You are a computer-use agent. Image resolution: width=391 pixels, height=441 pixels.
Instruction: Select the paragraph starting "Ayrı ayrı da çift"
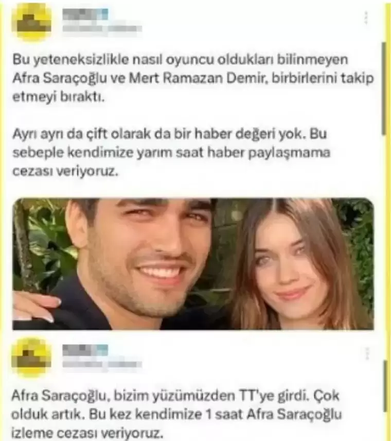pos(171,152)
